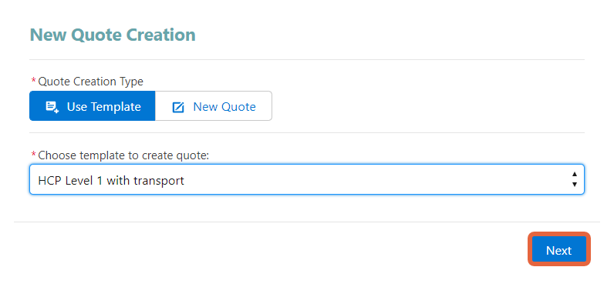
Task: Proceed with the Next button
Action: (558, 250)
